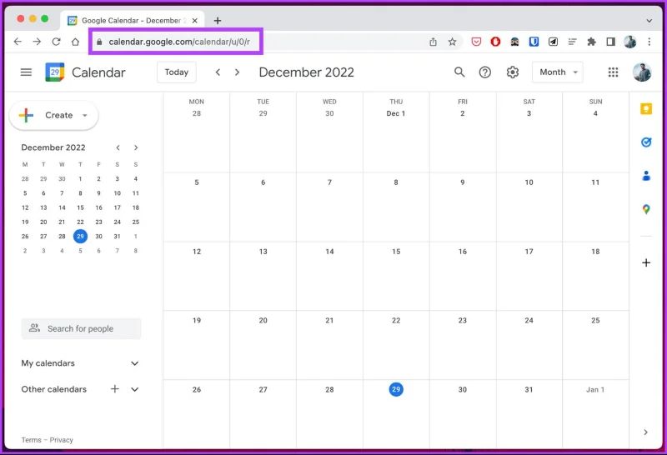The width and height of the screenshot is (667, 455).
Task: Click the Search for people field
Action: click(81, 328)
